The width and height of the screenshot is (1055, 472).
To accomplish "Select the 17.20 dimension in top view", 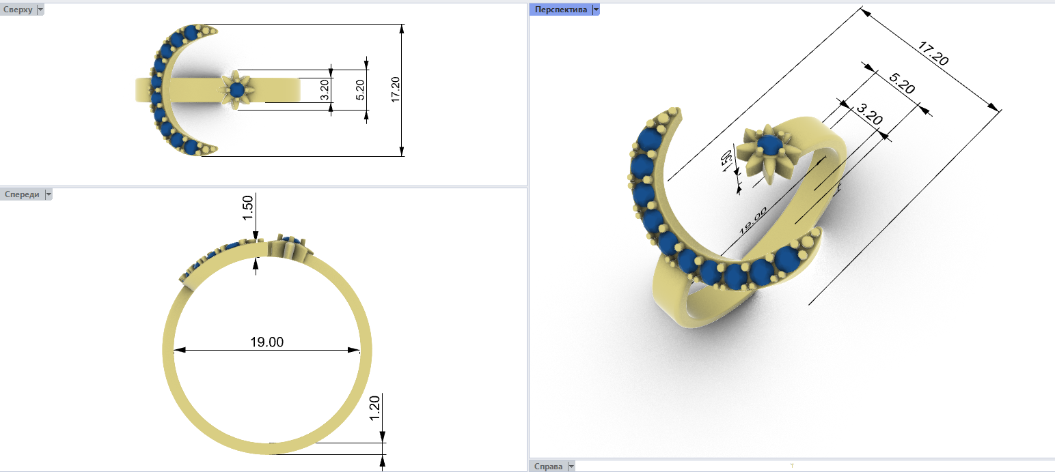I will pos(395,90).
